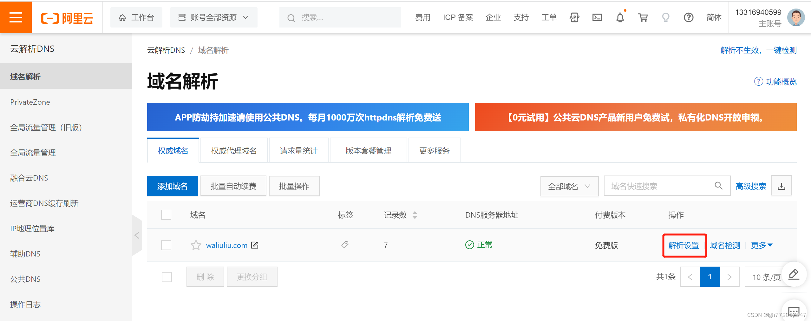Tick the bottom batch-selection checkbox

point(167,277)
